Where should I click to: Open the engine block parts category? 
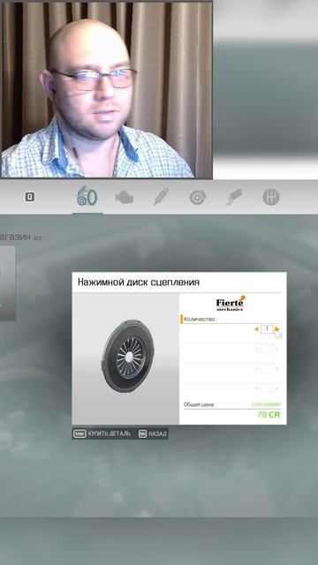coord(124,198)
